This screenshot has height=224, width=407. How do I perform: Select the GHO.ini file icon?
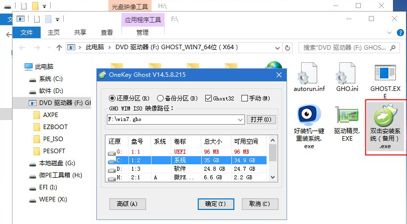coord(347,74)
